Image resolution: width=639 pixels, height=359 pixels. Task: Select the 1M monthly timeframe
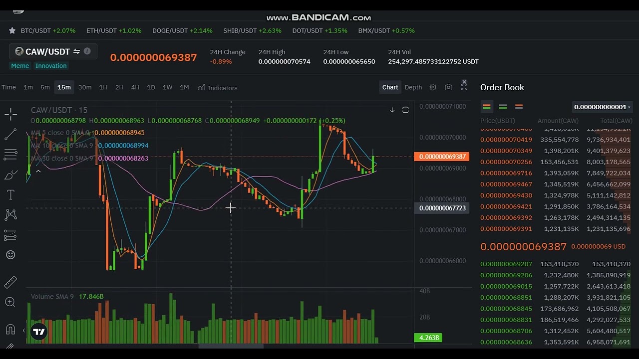tap(184, 87)
